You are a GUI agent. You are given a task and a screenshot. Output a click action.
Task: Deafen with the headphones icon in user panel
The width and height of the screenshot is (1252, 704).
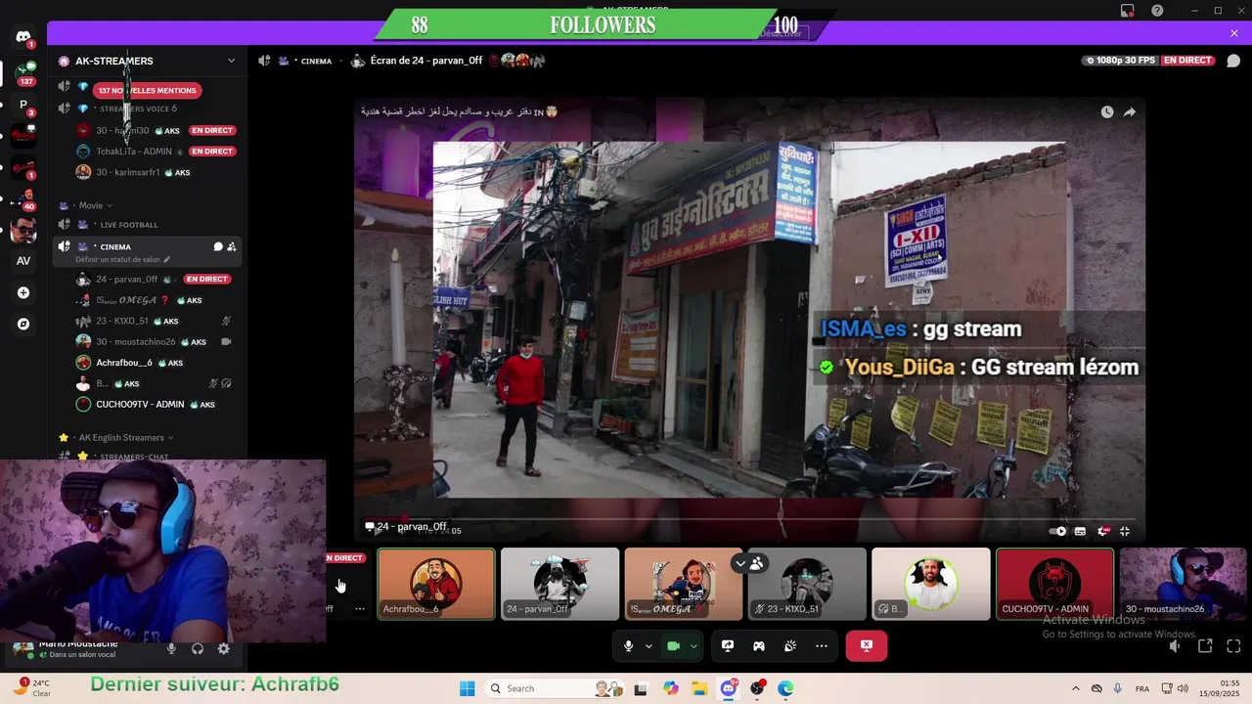[198, 648]
